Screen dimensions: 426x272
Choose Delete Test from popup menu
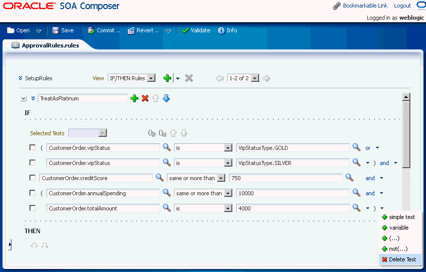pyautogui.click(x=400, y=259)
